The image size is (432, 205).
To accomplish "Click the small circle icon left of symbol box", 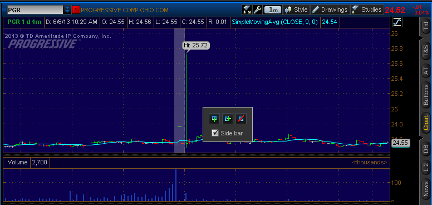I will 3,10.
